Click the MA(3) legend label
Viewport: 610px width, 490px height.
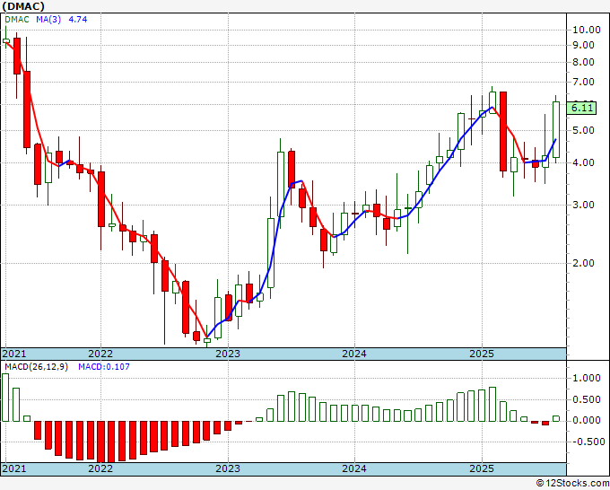48,20
